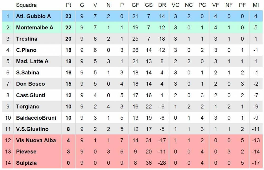
Task: Click the S.Sabina team name
Action: (28, 73)
